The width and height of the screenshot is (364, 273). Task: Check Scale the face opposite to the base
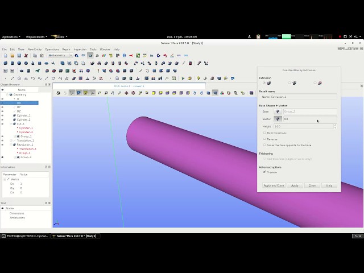tap(264, 145)
